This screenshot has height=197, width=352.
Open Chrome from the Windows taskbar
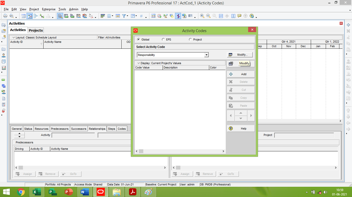pyautogui.click(x=21, y=192)
